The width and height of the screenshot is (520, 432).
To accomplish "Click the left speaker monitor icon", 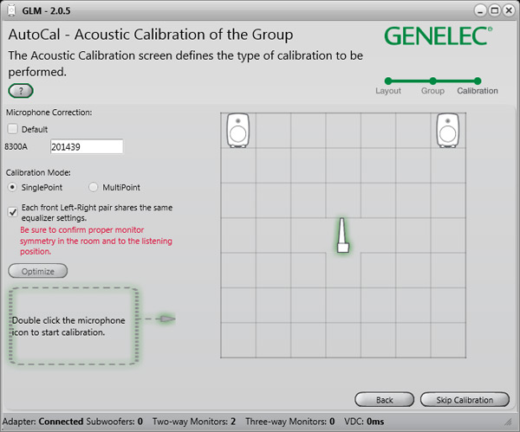I will (238, 131).
